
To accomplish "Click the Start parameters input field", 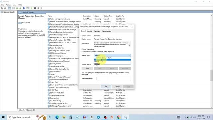I will (113, 79).
